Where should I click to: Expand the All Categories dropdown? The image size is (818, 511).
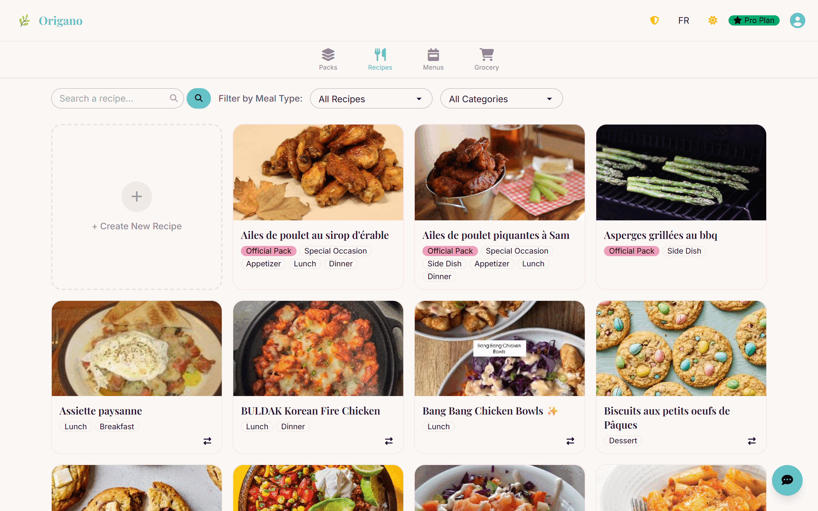tap(501, 98)
